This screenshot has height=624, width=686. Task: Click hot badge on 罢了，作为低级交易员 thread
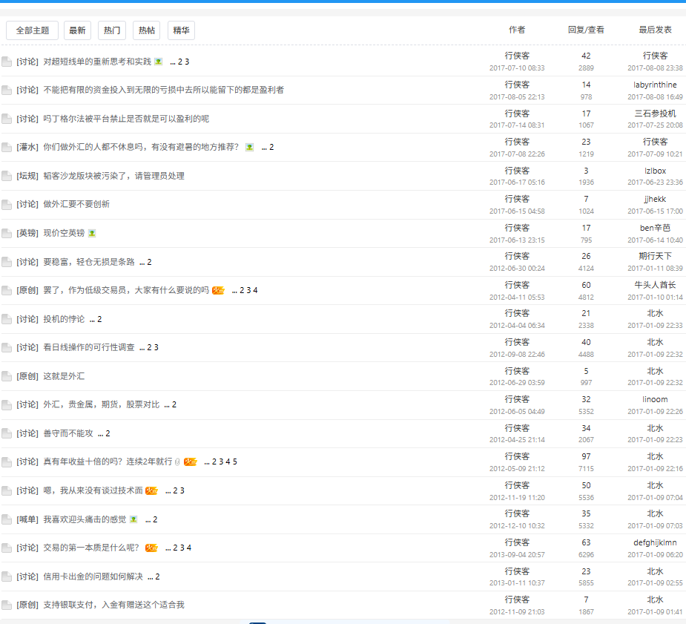tap(218, 291)
